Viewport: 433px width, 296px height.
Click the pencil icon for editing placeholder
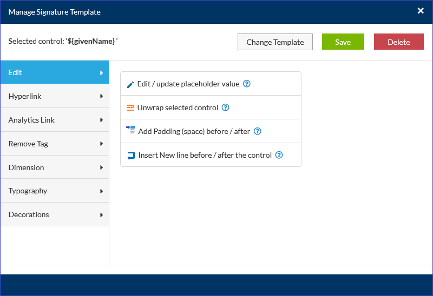130,84
